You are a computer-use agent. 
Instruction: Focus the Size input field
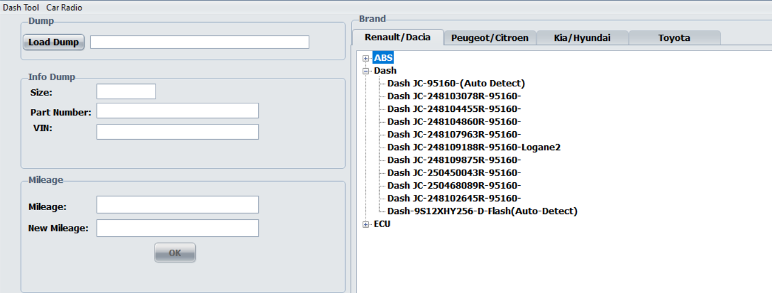pyautogui.click(x=126, y=91)
